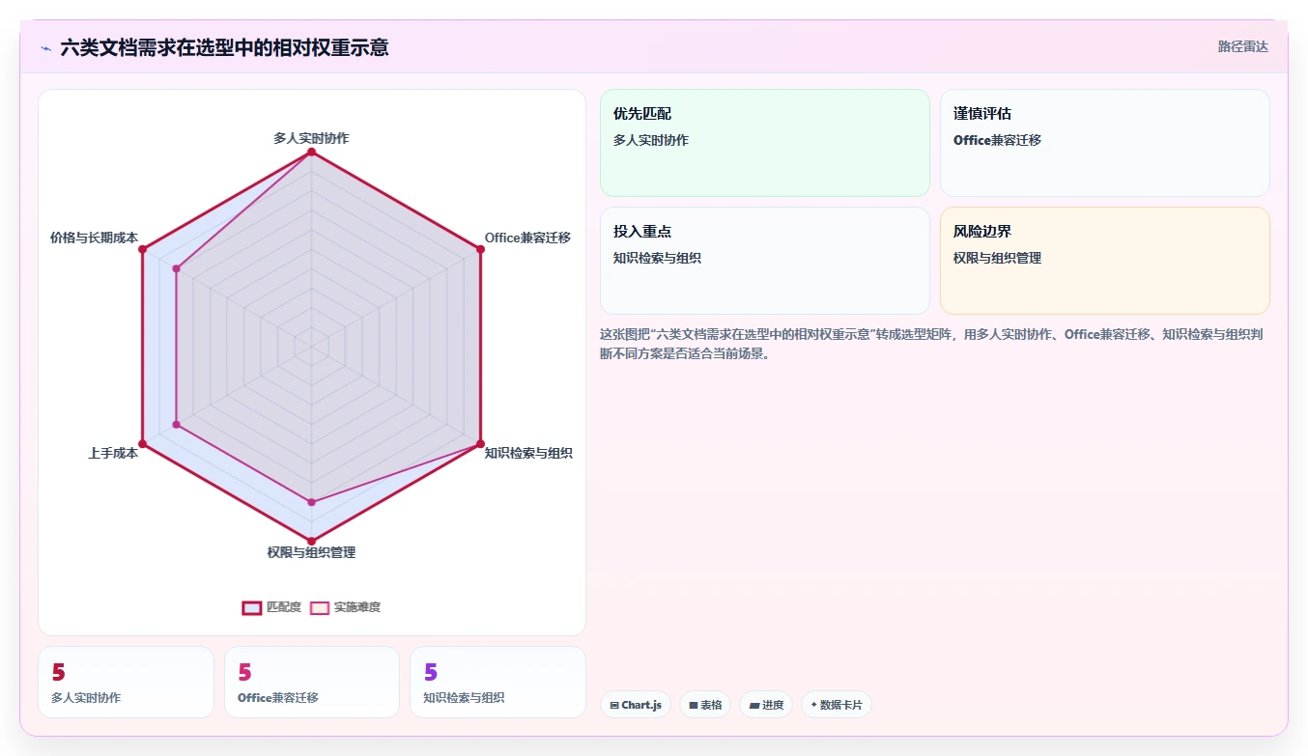Screen dimensions: 1308x756
Task: Click the lightning icon beside the page title
Action: pyautogui.click(x=46, y=48)
